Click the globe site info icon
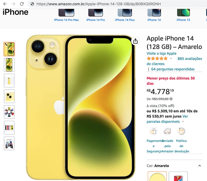Screen dimensions: 207x181 click(x=32, y=4)
